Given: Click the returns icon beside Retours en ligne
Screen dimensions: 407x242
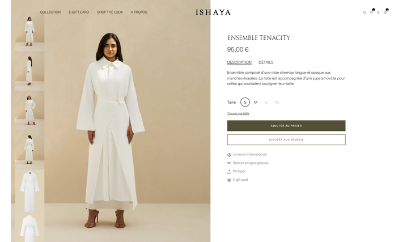Looking at the screenshot, I should pos(229,163).
